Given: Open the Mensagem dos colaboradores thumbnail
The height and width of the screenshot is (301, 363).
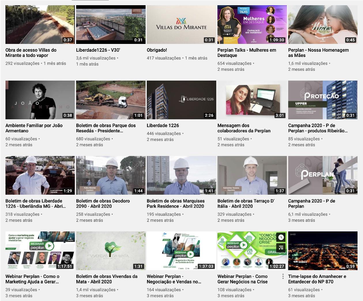Looking at the screenshot, I should click(x=252, y=100).
